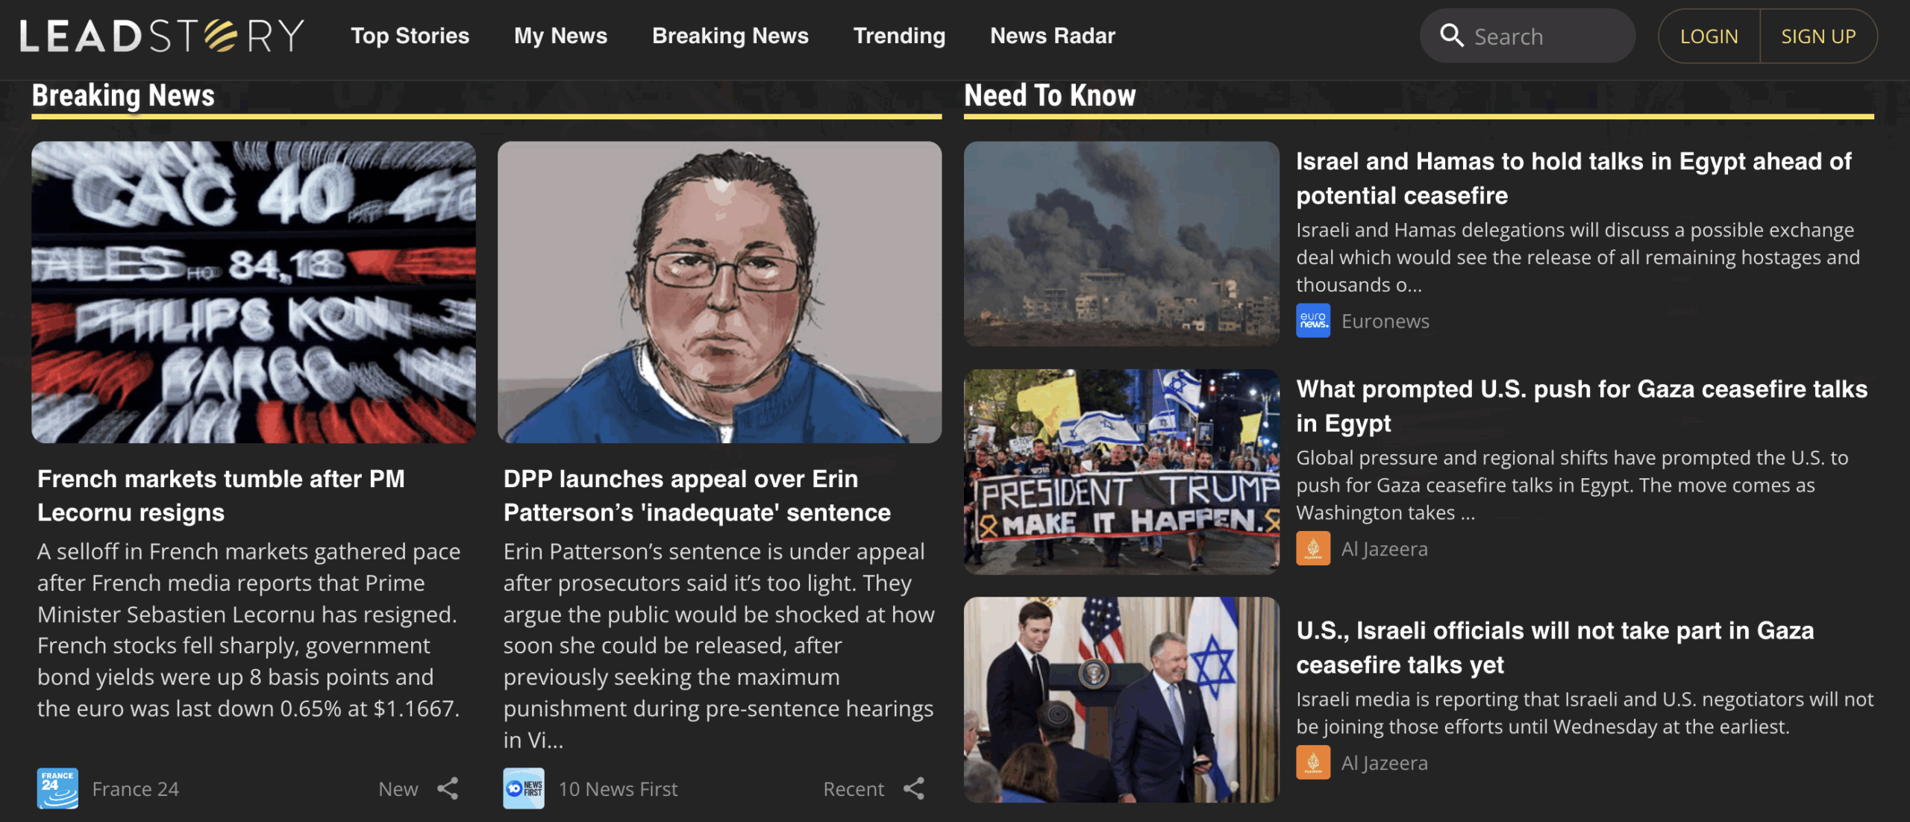
Task: Share the Erin Patterson story
Action: click(x=913, y=788)
